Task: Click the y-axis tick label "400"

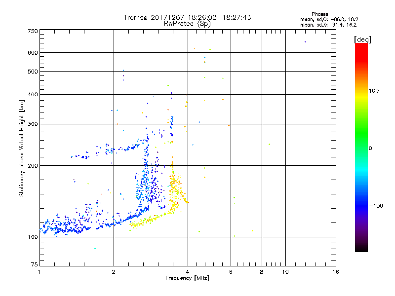Action: [x=33, y=95]
